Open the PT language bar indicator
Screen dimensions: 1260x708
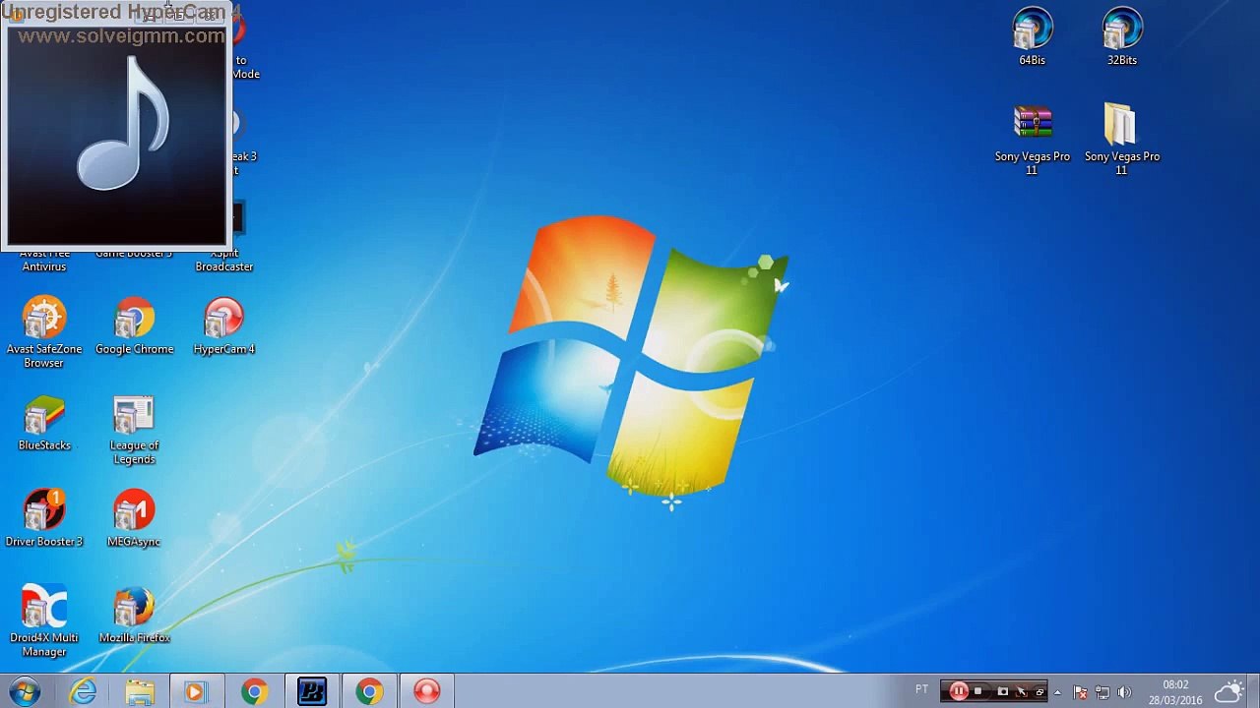pyautogui.click(x=921, y=689)
